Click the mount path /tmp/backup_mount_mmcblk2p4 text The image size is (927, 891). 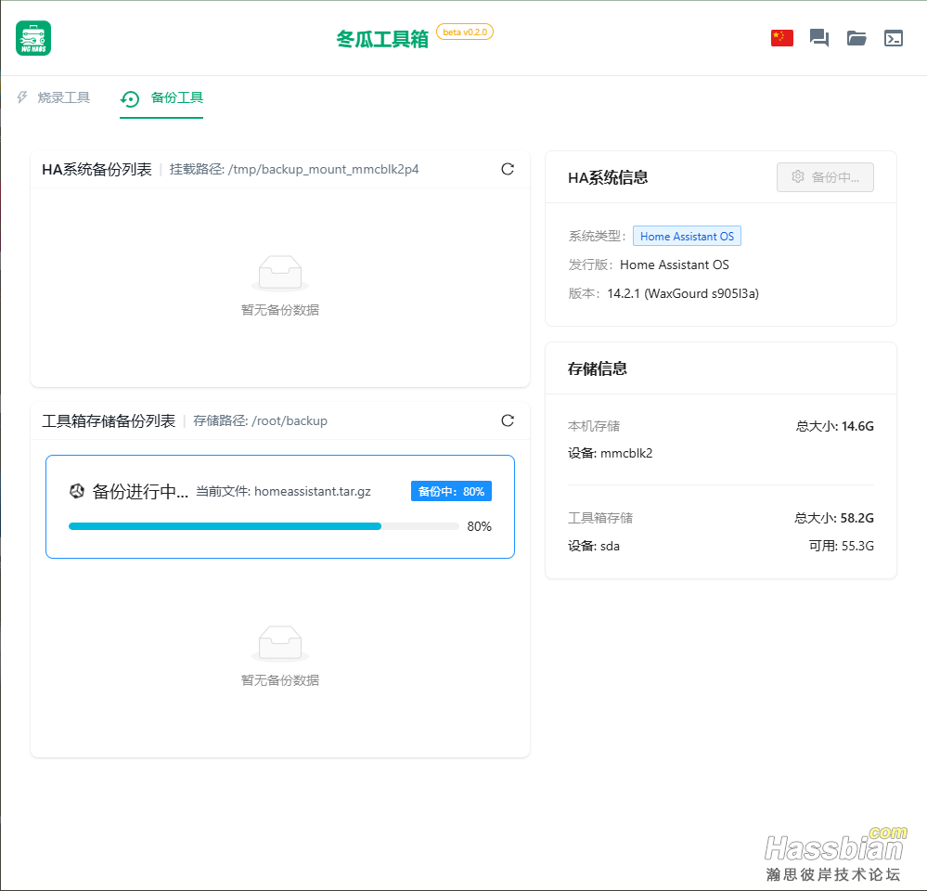[324, 169]
